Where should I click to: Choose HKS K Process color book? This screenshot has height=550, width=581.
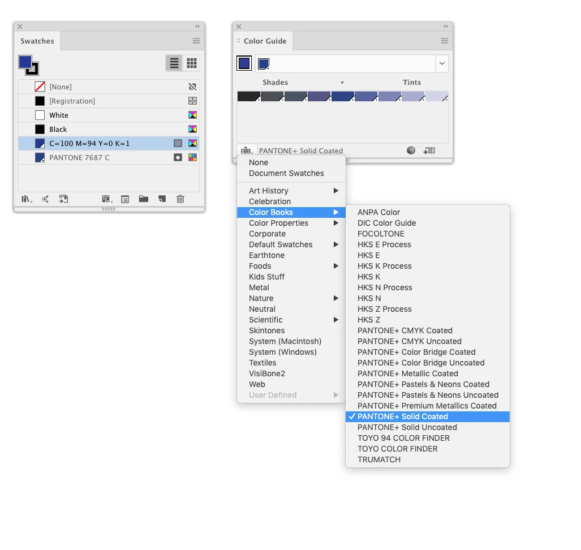point(428,266)
